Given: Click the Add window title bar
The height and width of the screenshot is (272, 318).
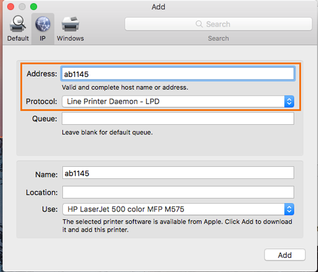Looking at the screenshot, I should 158,7.
